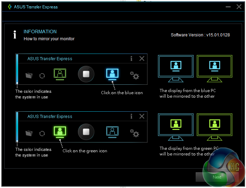This screenshot has height=188, width=246.
Task: Click 'How to mirror your monitor' text
Action: tap(49, 39)
